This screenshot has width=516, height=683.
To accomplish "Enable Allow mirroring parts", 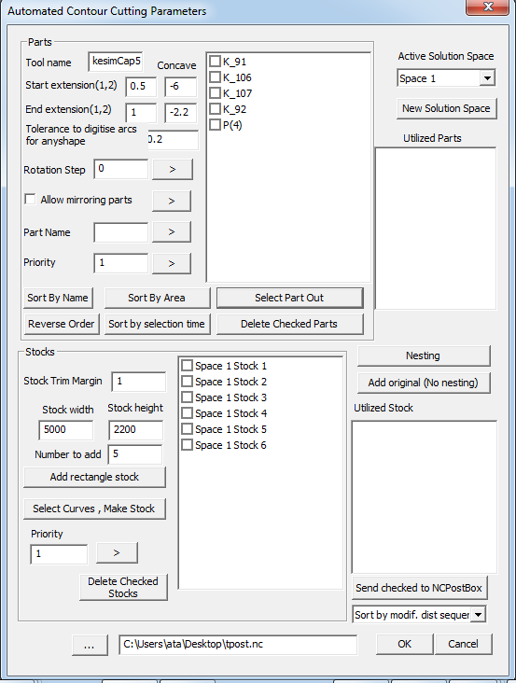I will 30,199.
